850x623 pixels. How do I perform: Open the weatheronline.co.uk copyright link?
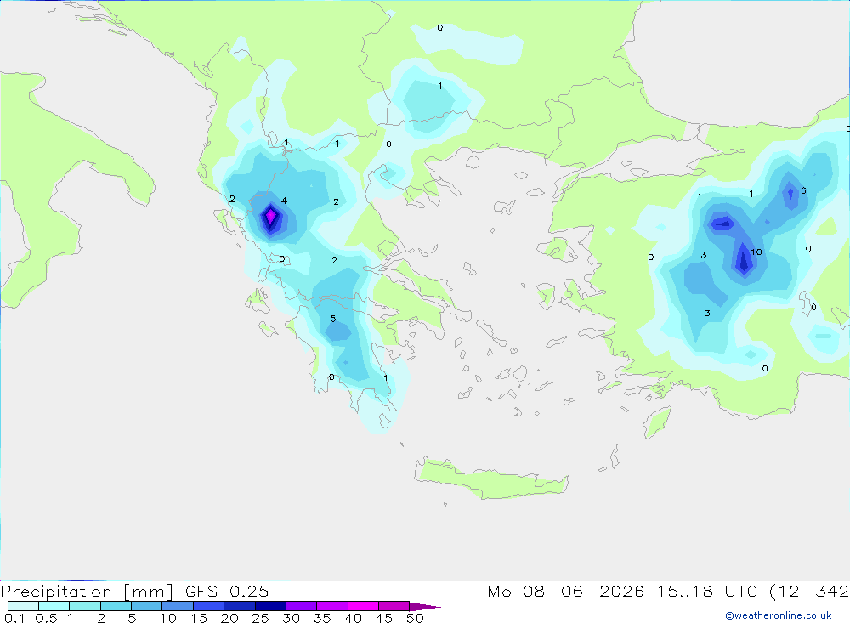pos(779,615)
